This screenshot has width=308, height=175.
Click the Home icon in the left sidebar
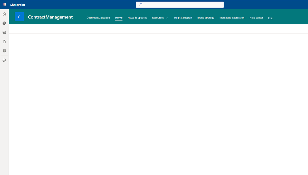coord(4,14)
